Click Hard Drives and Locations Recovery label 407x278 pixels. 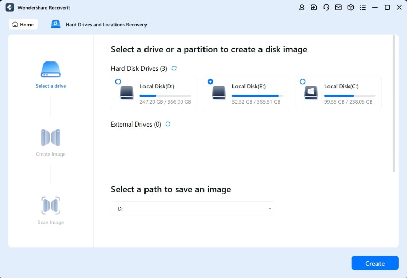[106, 24]
